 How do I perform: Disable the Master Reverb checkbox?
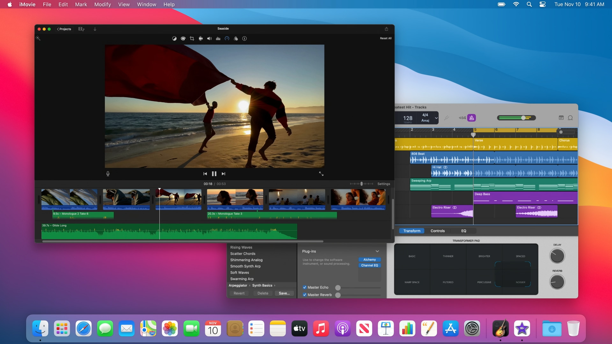(305, 295)
